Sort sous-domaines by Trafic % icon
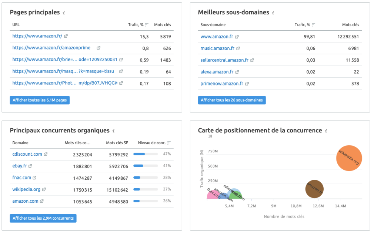Viewport: 374px width, 233px height. point(313,25)
